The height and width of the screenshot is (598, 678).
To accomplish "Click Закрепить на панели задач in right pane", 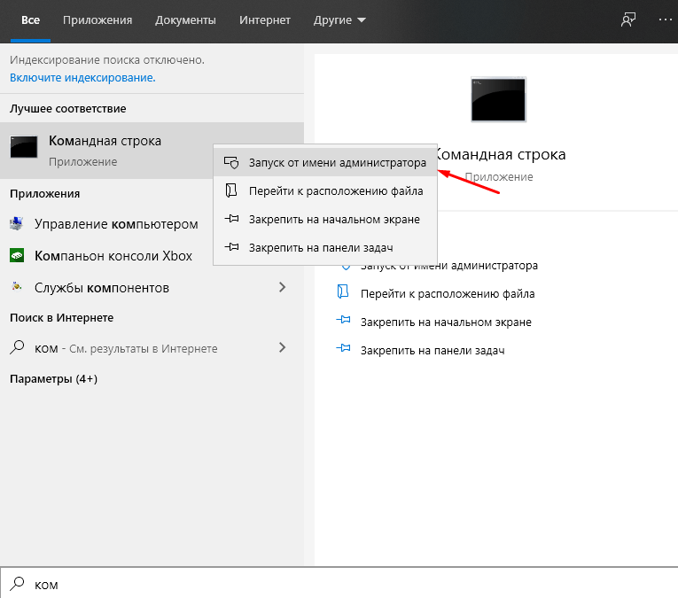I will click(x=433, y=351).
